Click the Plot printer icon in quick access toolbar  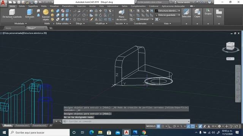coord(36,2)
